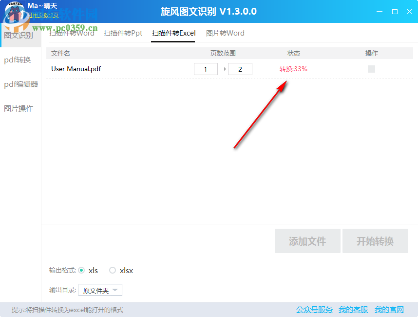Select the 扫描件转Excel tab
The width and height of the screenshot is (418, 317).
click(x=173, y=33)
